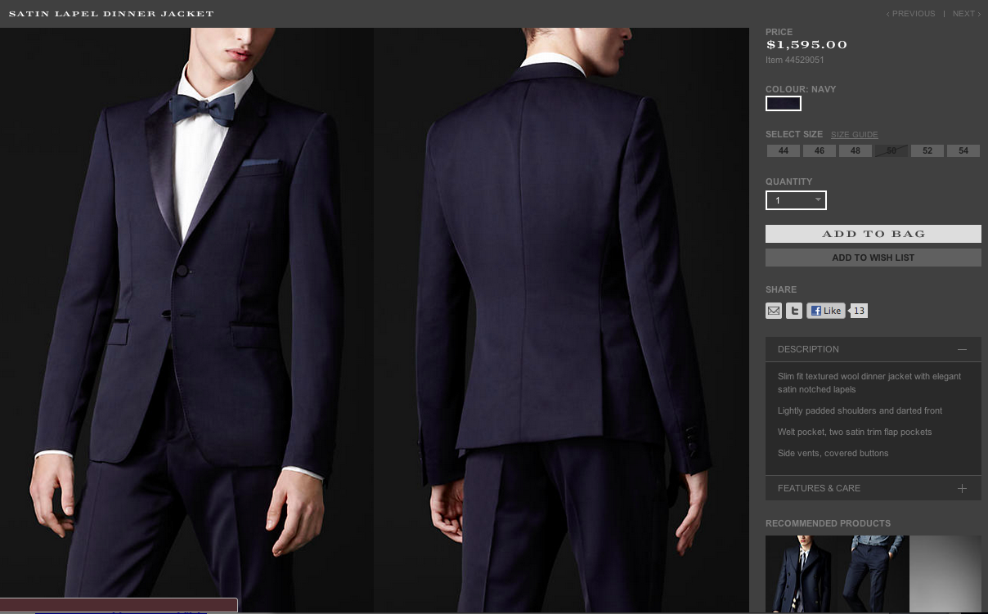
Task: Select size 46
Action: point(819,150)
